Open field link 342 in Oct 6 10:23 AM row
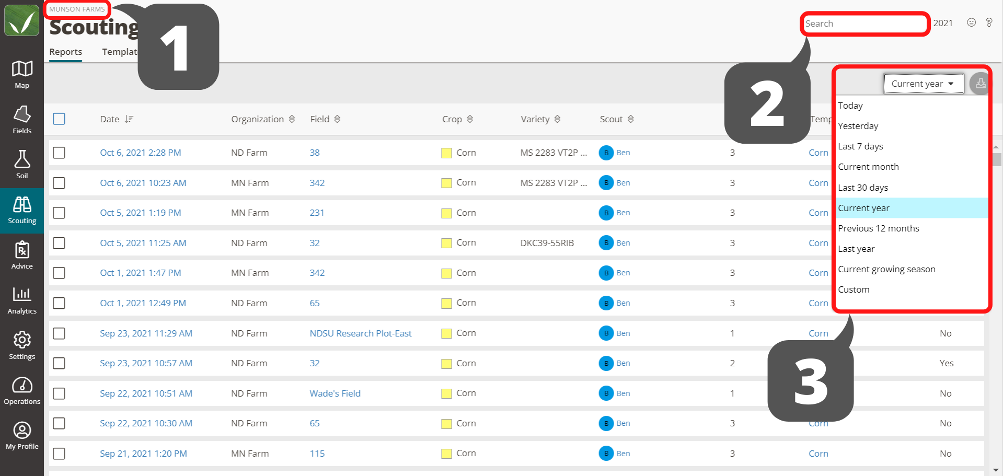 (317, 183)
